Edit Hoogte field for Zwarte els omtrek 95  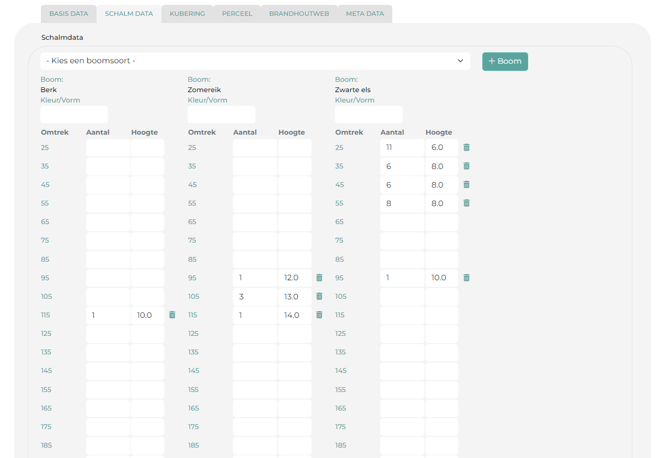pyautogui.click(x=441, y=278)
